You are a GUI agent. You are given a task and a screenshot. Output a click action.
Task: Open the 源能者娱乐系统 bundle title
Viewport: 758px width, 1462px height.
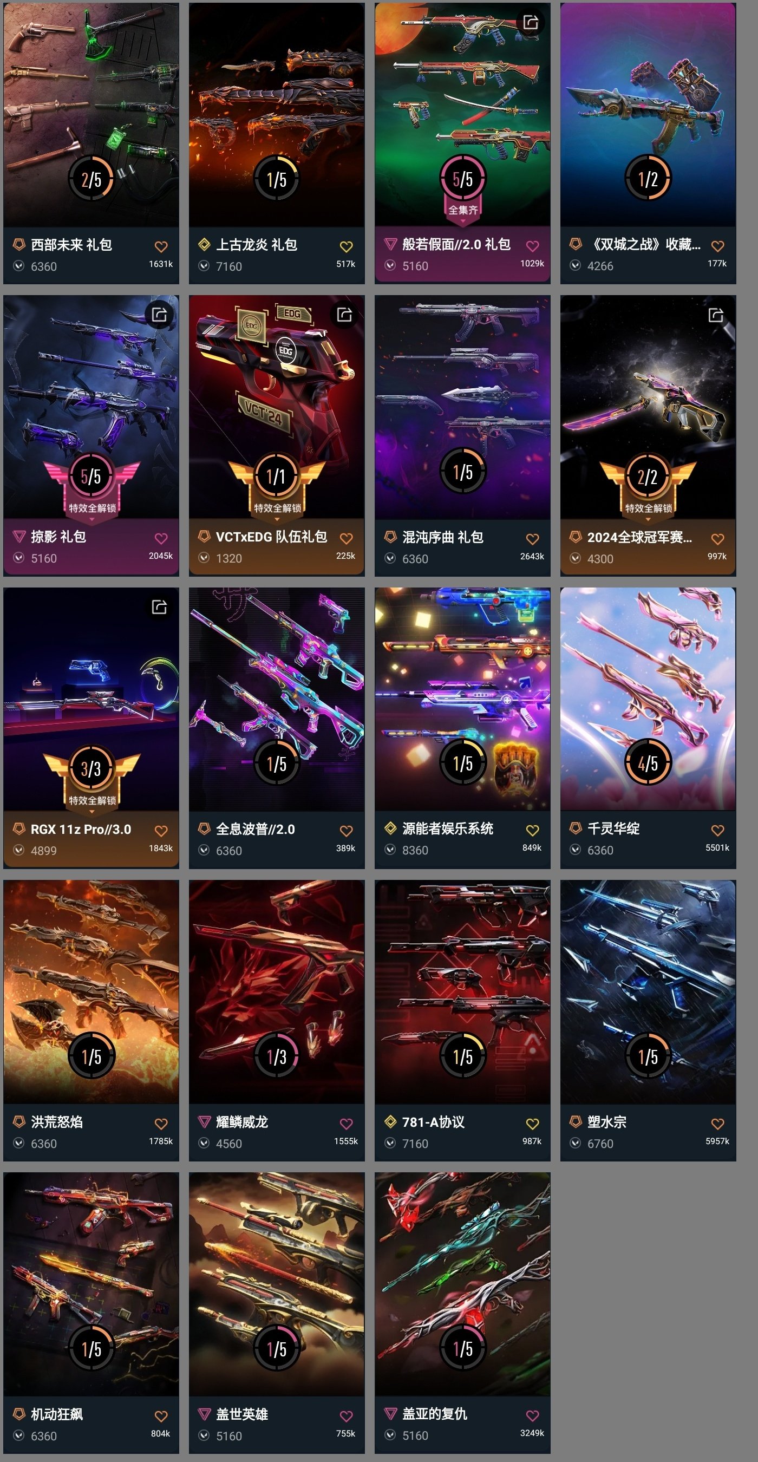click(x=448, y=828)
